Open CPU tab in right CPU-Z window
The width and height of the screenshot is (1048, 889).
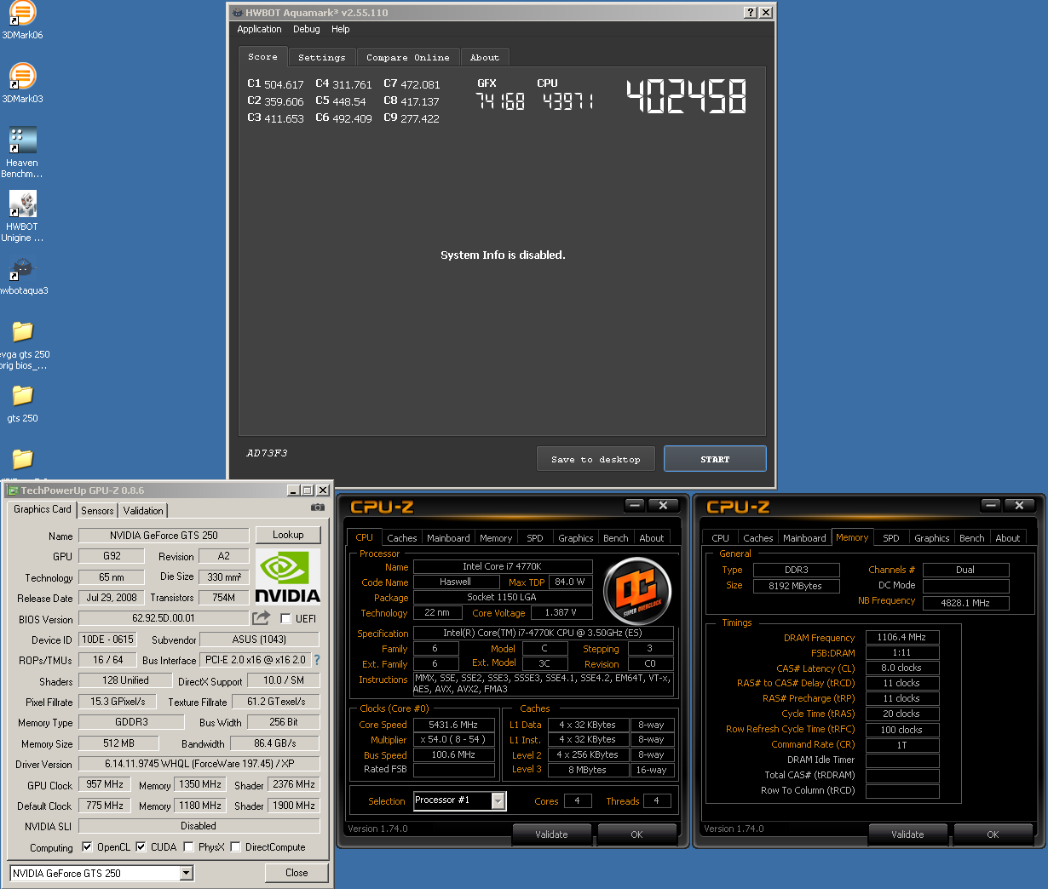721,538
